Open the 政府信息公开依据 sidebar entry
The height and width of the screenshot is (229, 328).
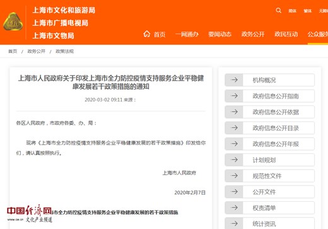pos(270,112)
